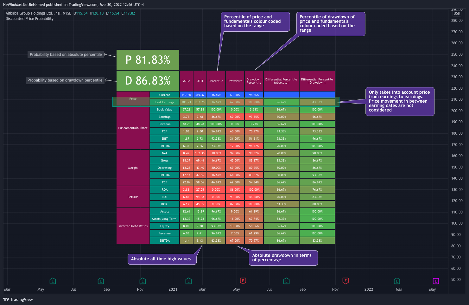
Task: Select the P 81.83% probability cell
Action: click(148, 60)
